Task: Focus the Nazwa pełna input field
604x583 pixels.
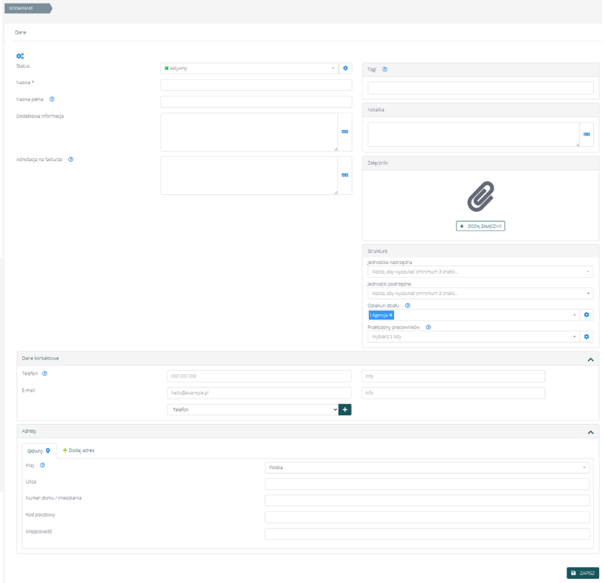Action: pos(256,101)
